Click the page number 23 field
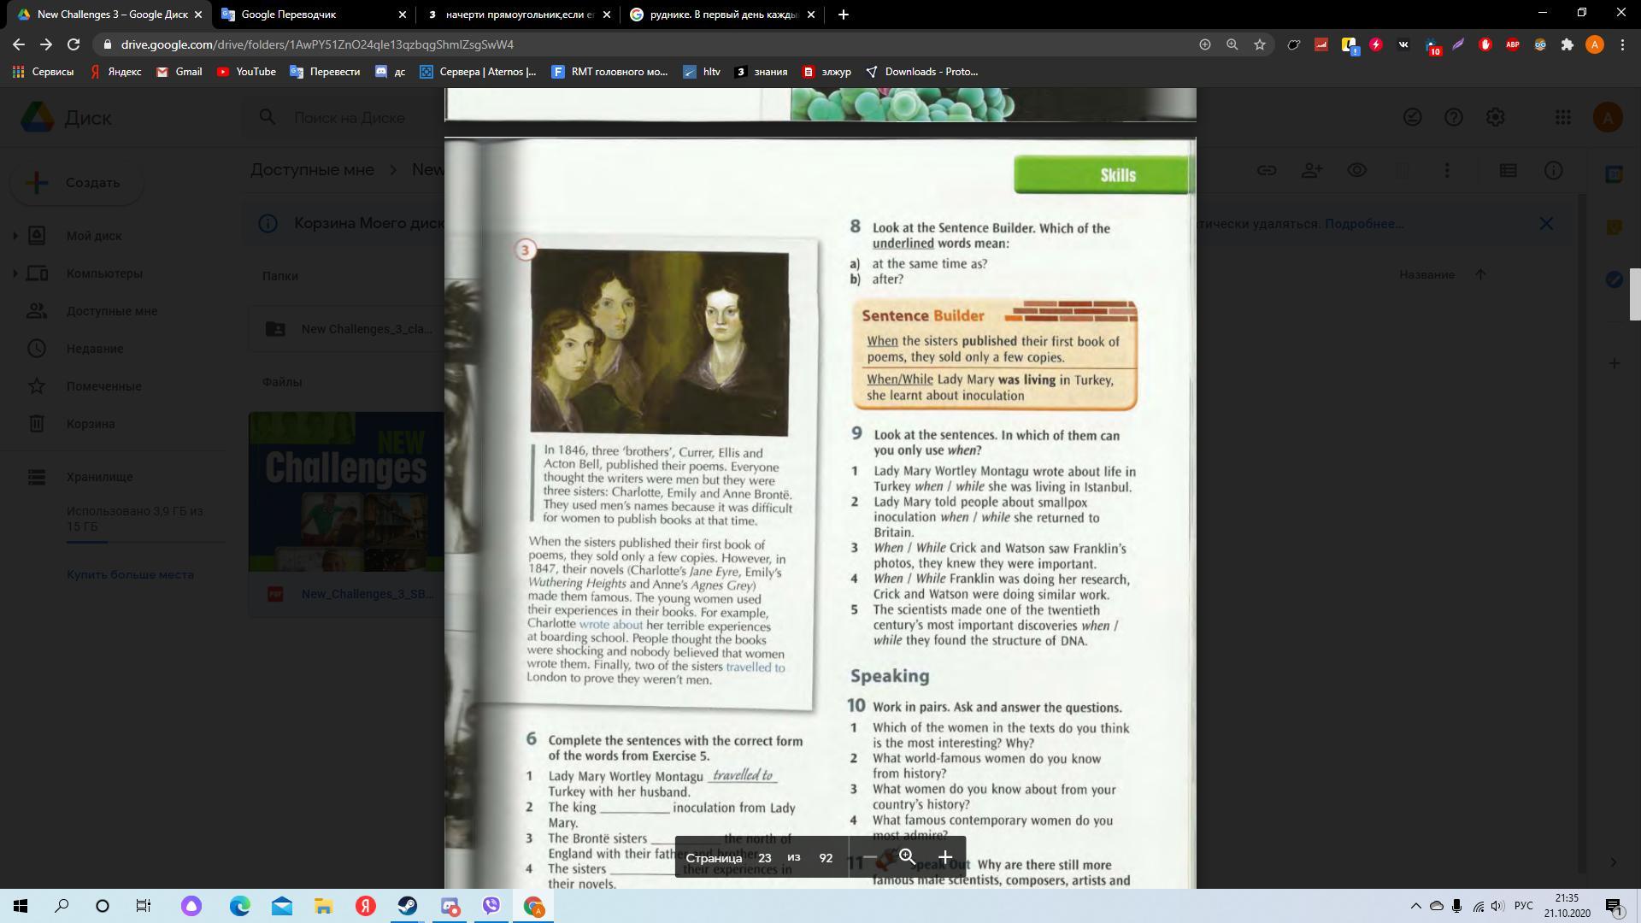Viewport: 1641px width, 923px height. point(764,858)
